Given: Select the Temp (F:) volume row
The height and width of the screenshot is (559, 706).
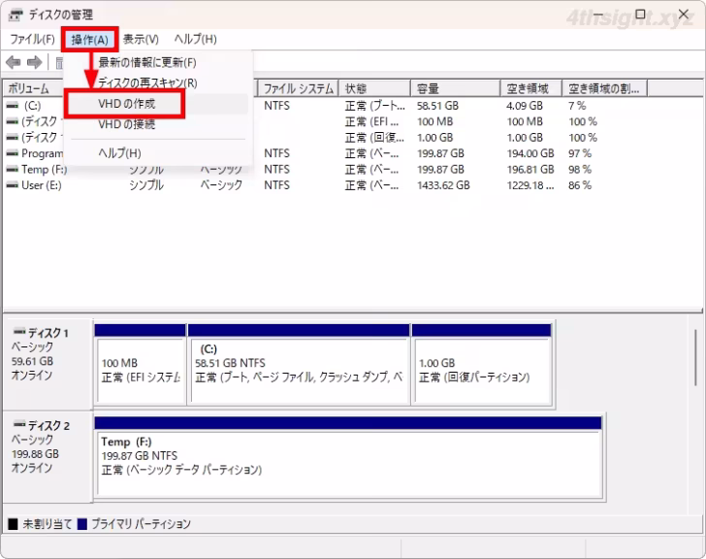Looking at the screenshot, I should [324, 170].
